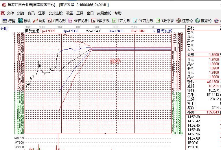Image resolution: width=221 pixels, height=150 pixels.
Task: Click the 10:30 time axis label
Action: point(60,27)
